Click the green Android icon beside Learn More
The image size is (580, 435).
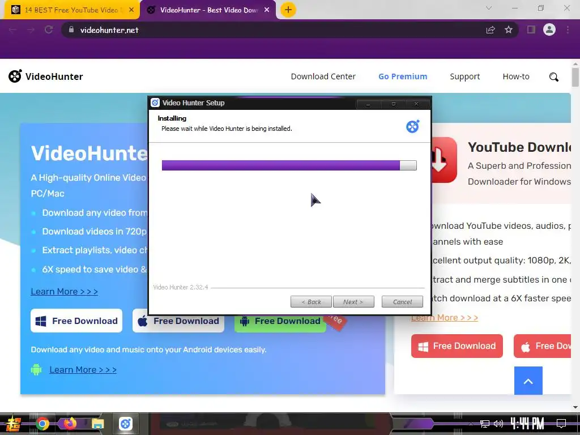36,369
